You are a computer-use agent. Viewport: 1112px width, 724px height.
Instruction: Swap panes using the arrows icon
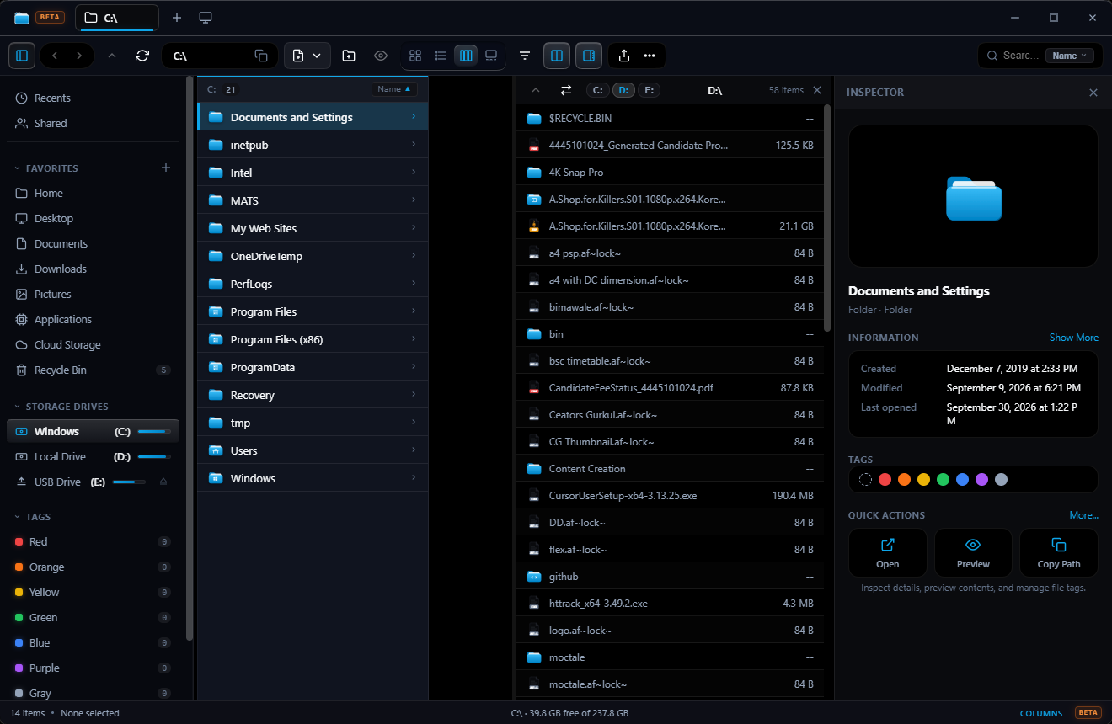click(x=566, y=90)
